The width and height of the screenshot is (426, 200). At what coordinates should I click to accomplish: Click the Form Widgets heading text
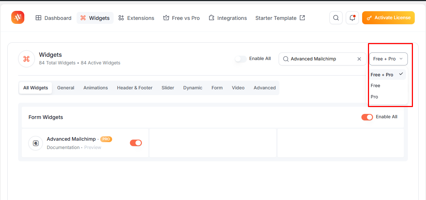46,117
